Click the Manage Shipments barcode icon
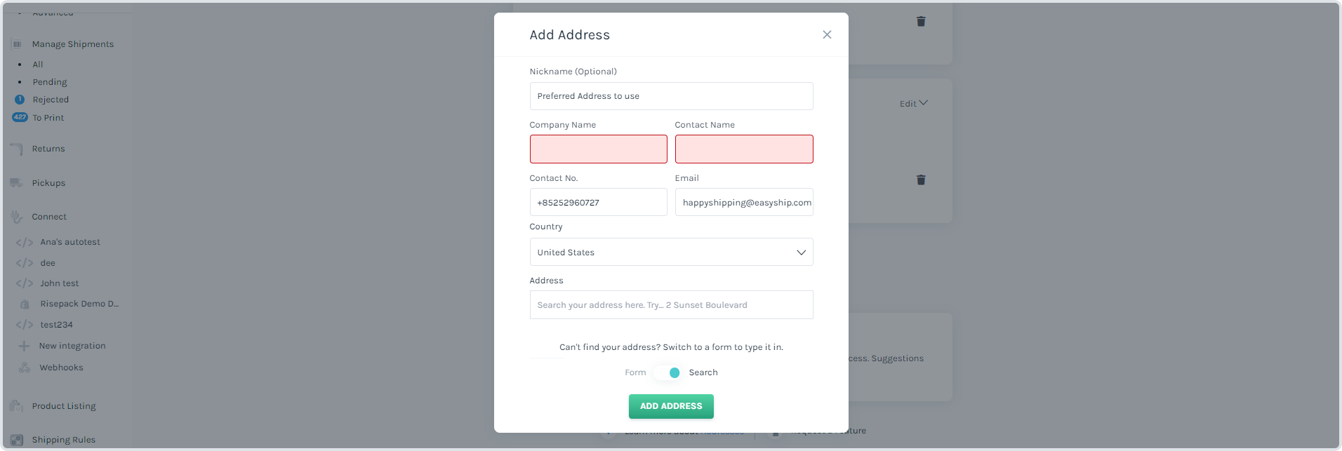 coord(17,44)
